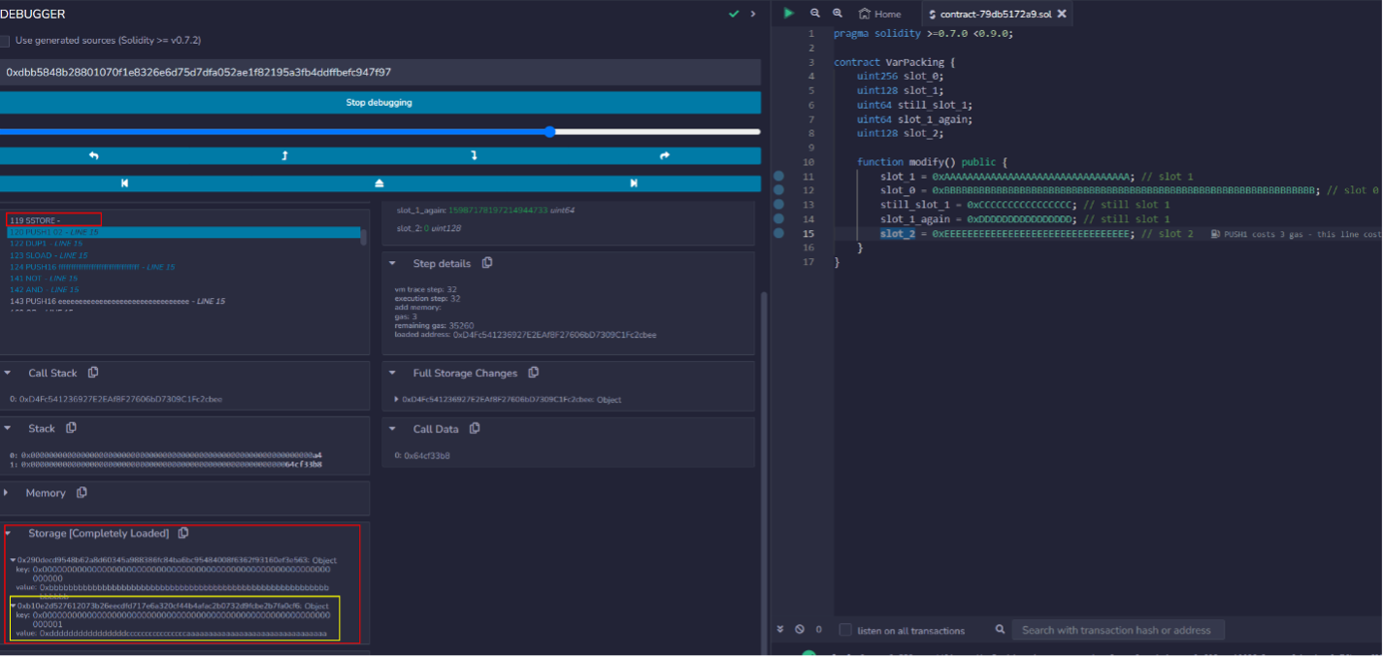Click the green checkmark in Debugger header
The height and width of the screenshot is (658, 1384).
734,14
